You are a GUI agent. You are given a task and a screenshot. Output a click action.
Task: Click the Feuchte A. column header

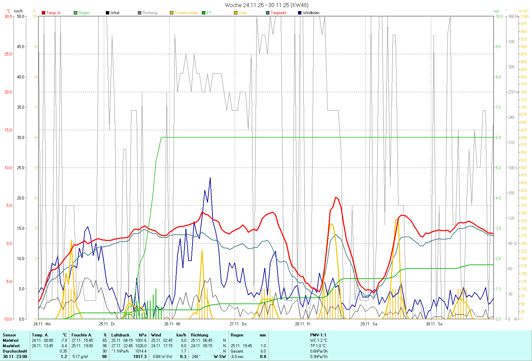[x=82, y=335]
